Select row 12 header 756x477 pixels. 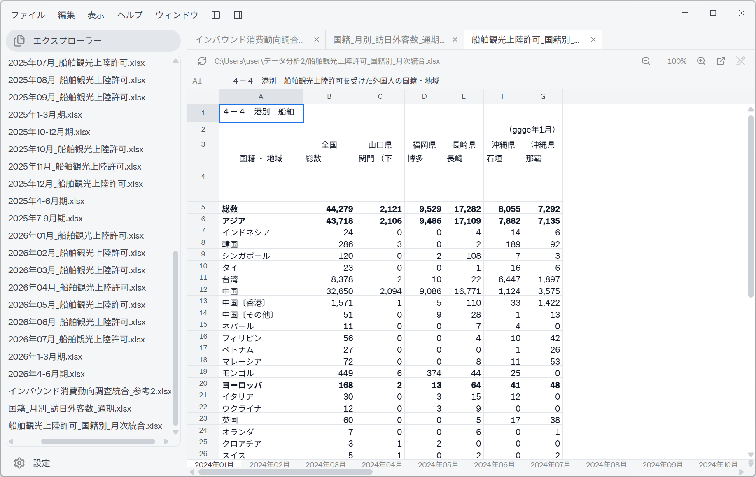click(203, 290)
